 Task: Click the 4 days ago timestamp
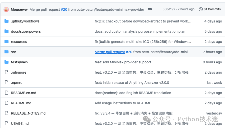point(213,21)
